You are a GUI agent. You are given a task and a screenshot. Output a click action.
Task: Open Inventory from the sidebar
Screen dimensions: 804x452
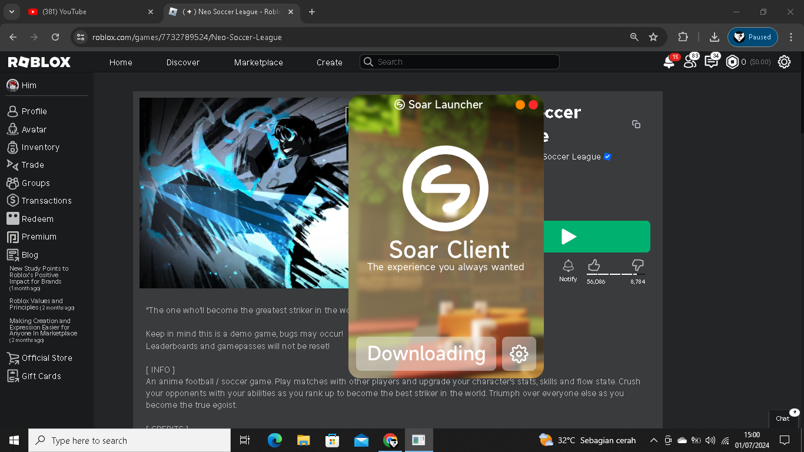coord(34,147)
